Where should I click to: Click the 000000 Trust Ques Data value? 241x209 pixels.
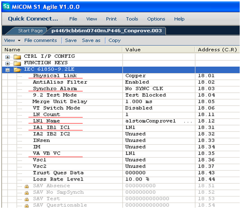[x=135, y=173]
